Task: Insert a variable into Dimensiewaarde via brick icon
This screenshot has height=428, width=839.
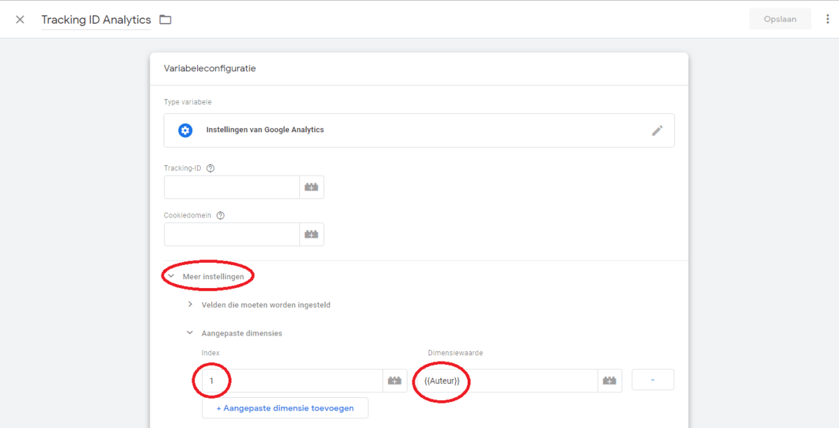Action: (x=610, y=380)
